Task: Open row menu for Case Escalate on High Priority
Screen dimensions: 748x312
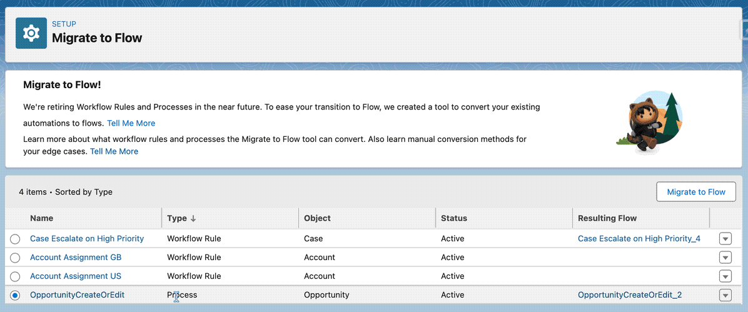Action: pyautogui.click(x=725, y=238)
